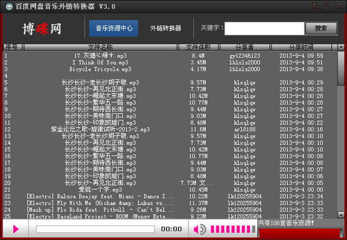Open the 音乐资源中心 tab

coord(114,28)
